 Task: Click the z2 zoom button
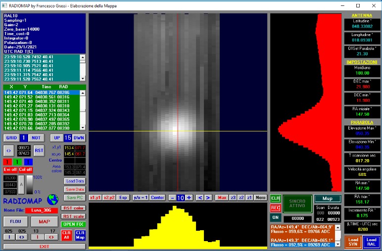click(241, 198)
